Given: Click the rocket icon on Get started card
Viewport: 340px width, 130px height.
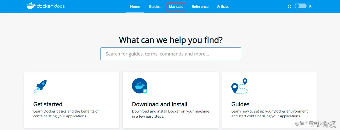Looking at the screenshot, I should pos(40,87).
